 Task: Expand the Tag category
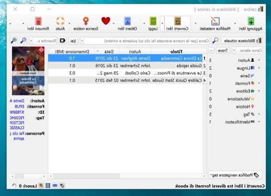259,114
